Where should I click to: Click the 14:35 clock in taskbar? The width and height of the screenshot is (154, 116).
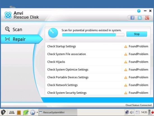(x=144, y=112)
